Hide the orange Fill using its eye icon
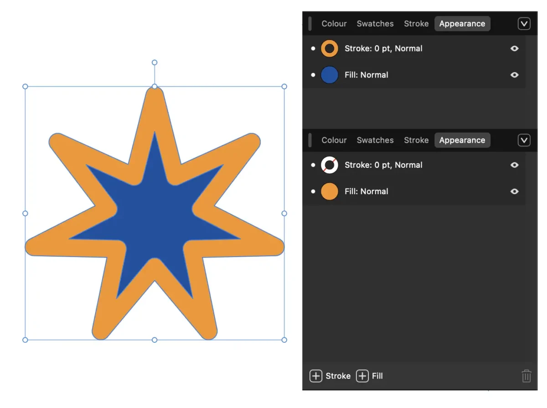 coord(515,191)
